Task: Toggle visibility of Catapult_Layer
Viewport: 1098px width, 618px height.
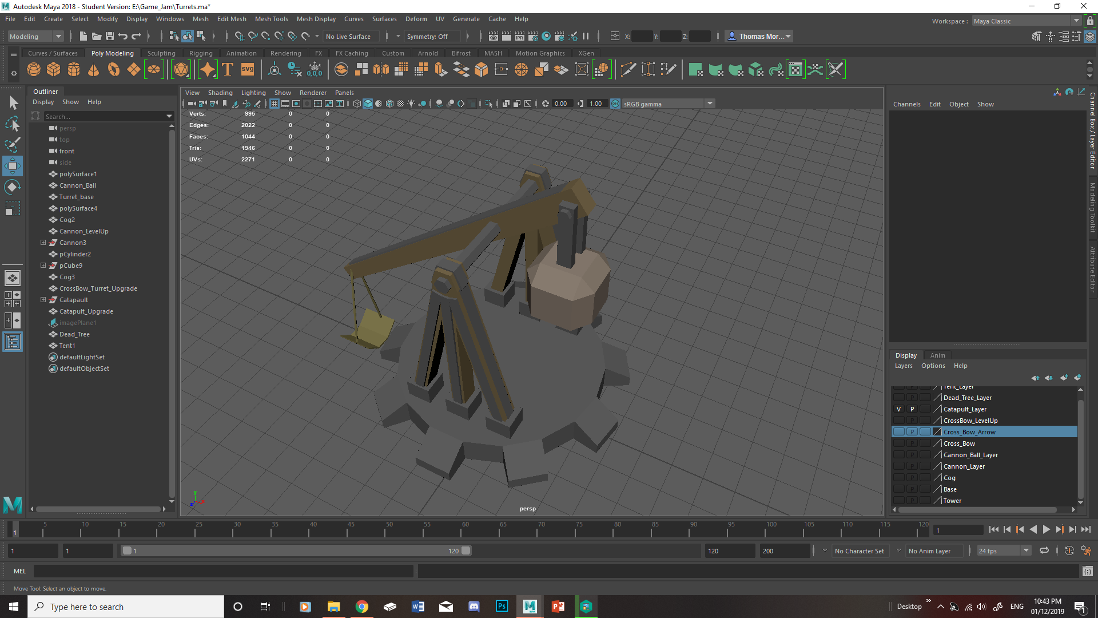Action: point(899,409)
